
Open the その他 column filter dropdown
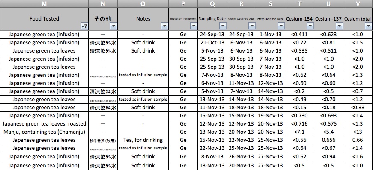coord(114,26)
